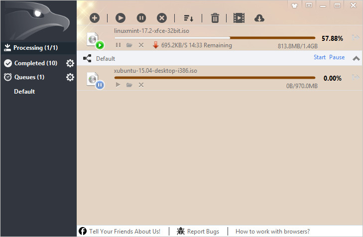The image size is (363, 237).
Task: Click the 813.8MB/1.4GB size text
Action: click(297, 46)
